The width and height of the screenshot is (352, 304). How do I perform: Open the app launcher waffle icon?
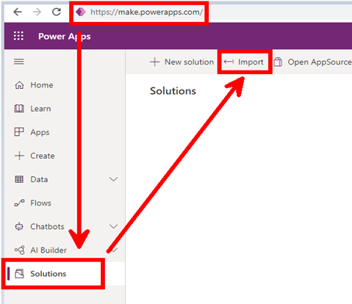[x=18, y=36]
